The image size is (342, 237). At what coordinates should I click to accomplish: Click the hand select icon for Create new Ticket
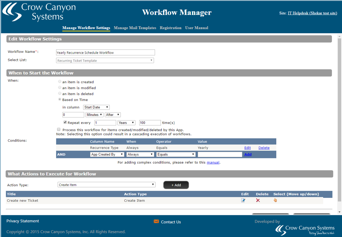(275, 200)
